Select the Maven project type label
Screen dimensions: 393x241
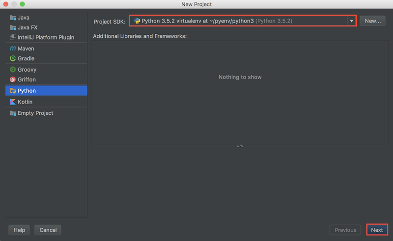click(26, 49)
